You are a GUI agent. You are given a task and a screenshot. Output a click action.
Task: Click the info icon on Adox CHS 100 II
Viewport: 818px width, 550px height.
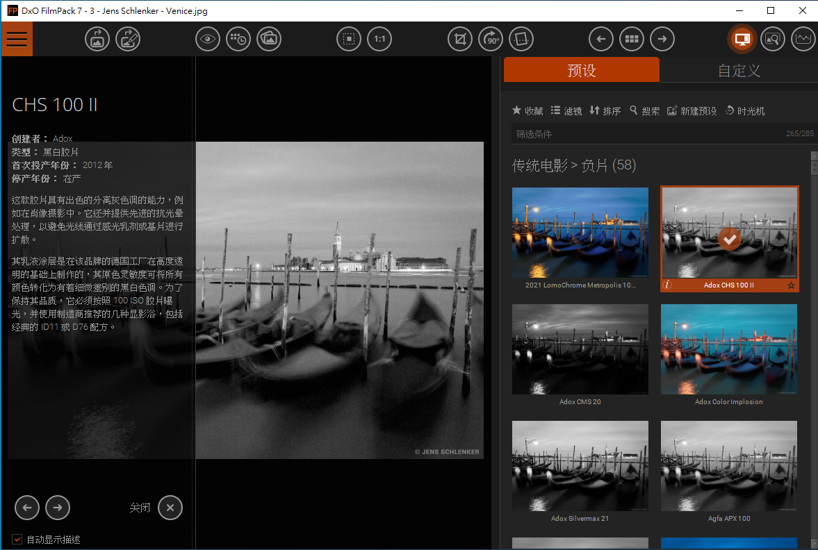coord(667,285)
